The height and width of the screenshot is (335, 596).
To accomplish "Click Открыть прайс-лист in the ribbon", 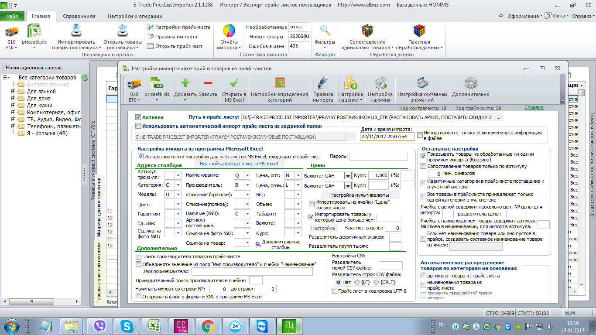I will pos(175,46).
